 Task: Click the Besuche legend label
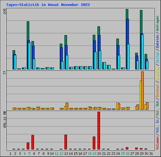[157, 73]
